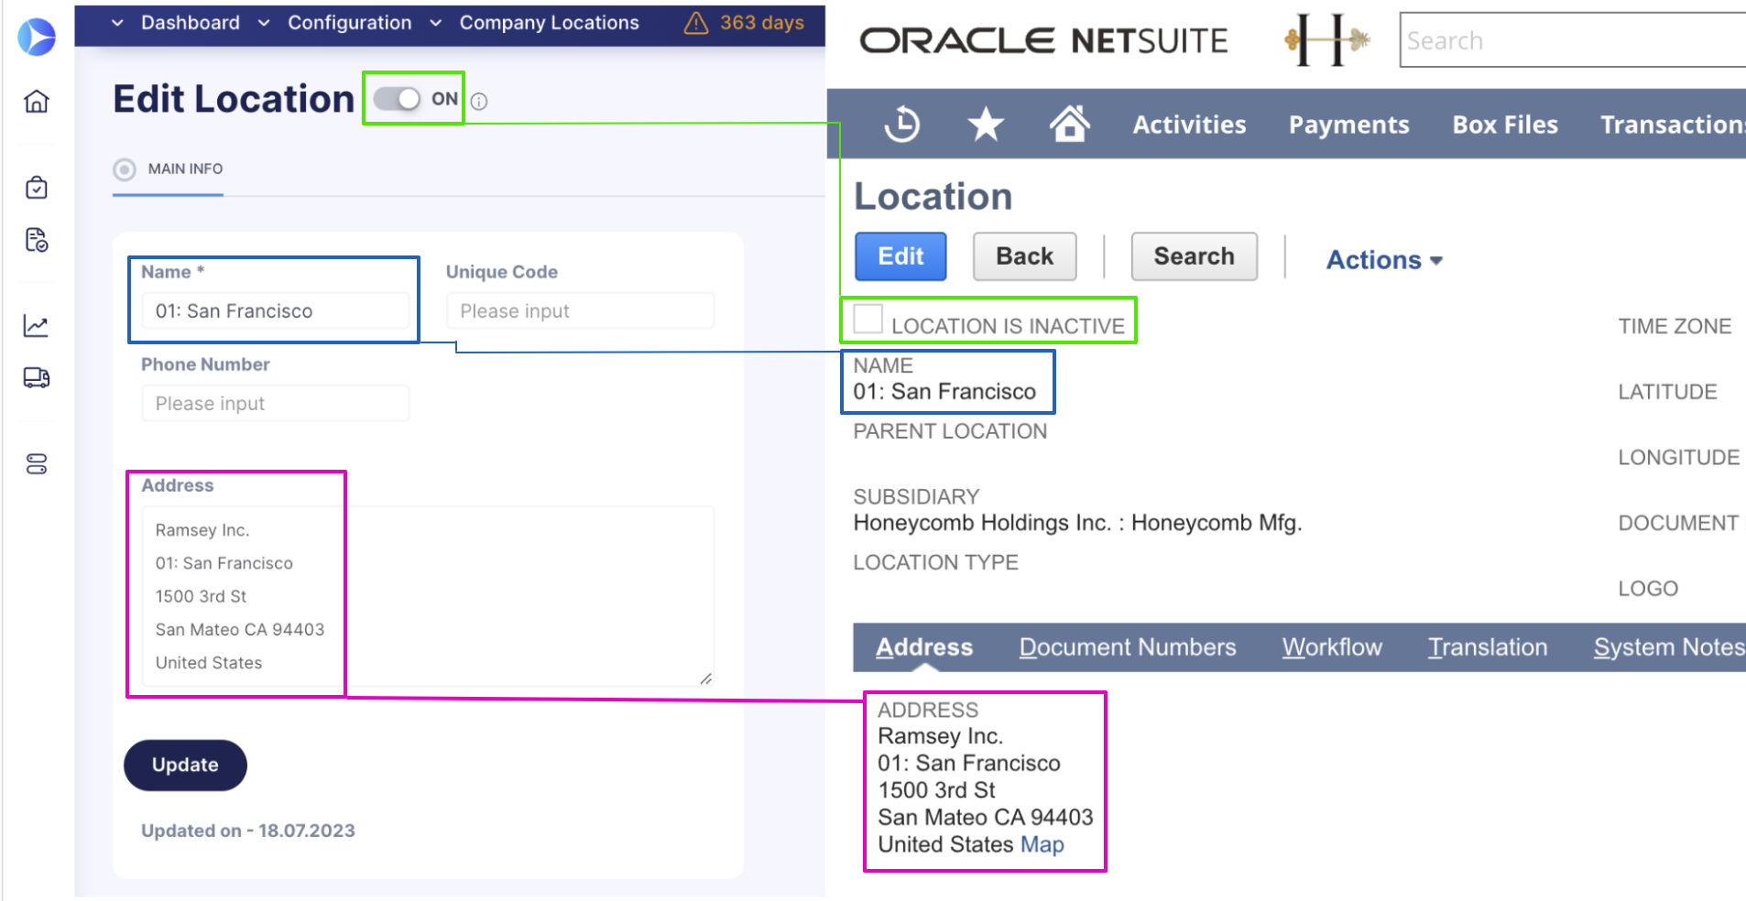
Task: Click the LOCATION TYPE label
Action: click(935, 562)
